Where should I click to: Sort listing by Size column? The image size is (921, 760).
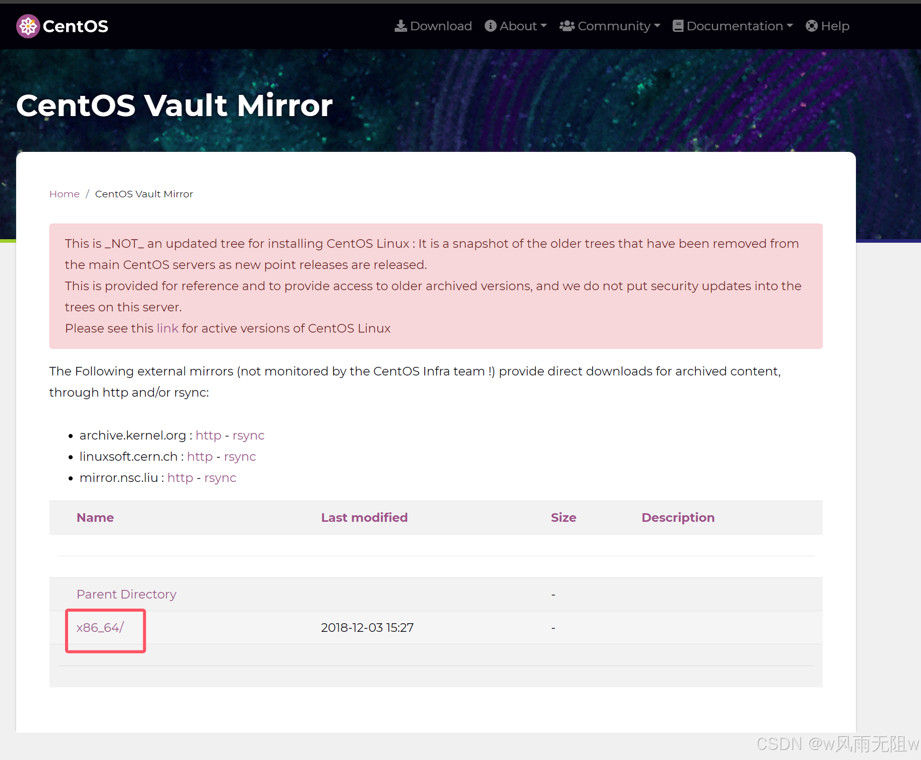(x=563, y=517)
